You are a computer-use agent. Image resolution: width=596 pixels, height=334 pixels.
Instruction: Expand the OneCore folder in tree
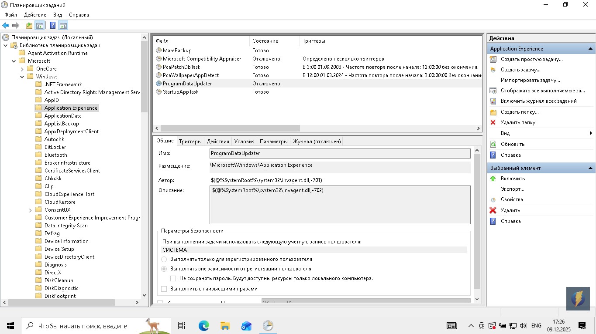click(x=22, y=69)
